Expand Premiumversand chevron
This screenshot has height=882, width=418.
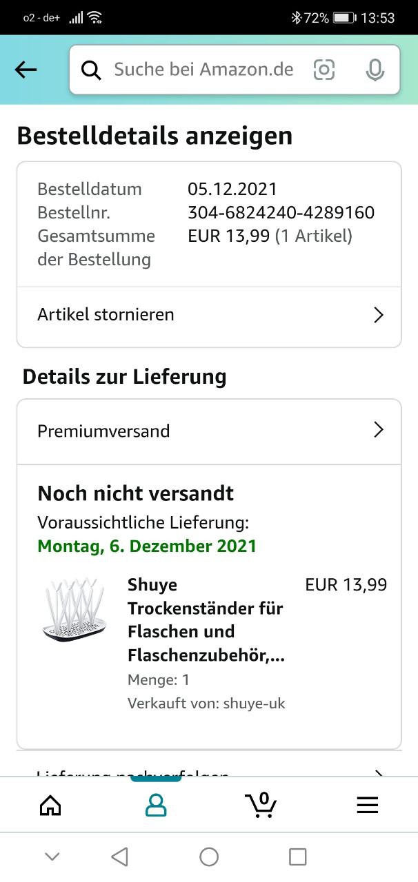(378, 430)
